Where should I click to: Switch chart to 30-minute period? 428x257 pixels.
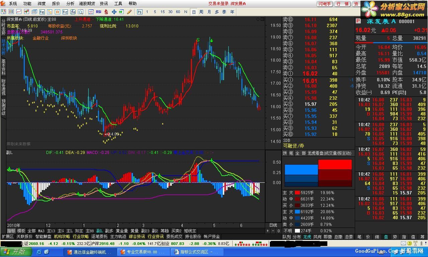click(170, 12)
